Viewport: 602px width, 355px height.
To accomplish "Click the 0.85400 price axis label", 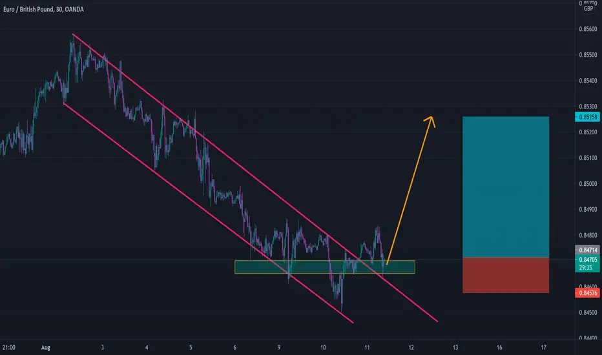I will coord(588,81).
